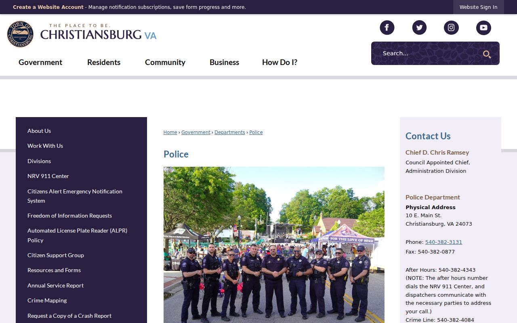Click the Website Sign In button
Viewport: 517px width, 323px height.
(x=478, y=7)
